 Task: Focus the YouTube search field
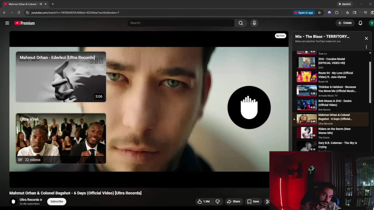pos(181,23)
